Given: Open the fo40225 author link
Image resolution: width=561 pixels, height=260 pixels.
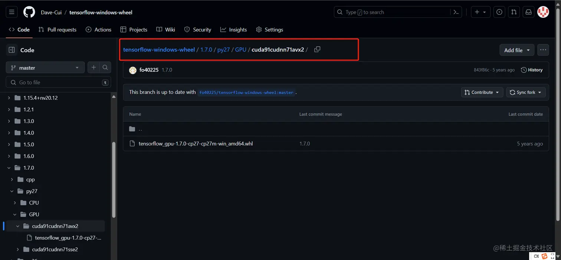Looking at the screenshot, I should click(149, 70).
